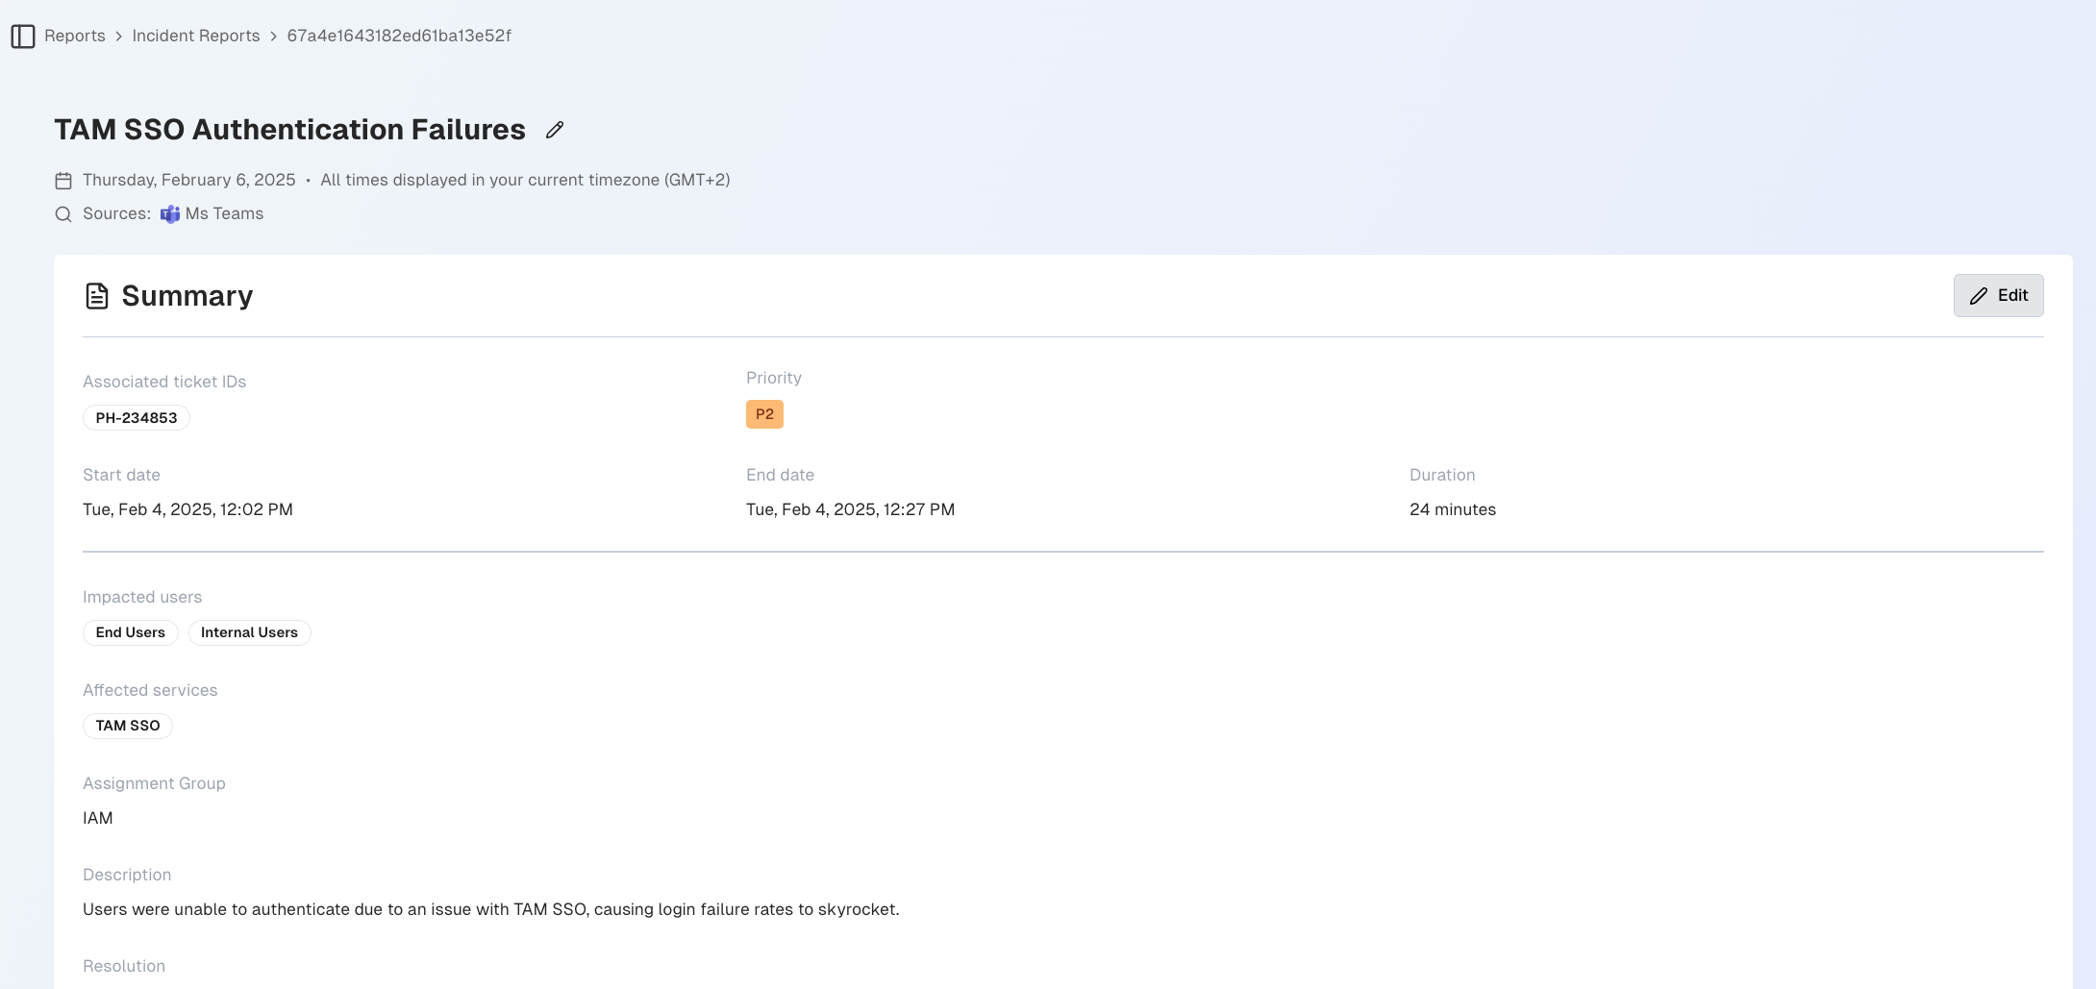
Task: Select the Internal Users tag
Action: click(249, 632)
